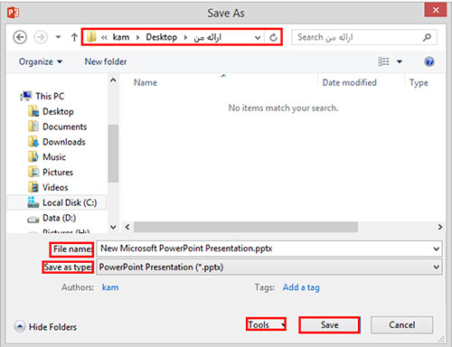452x347 pixels.
Task: Click the This PC computer icon
Action: coord(26,96)
